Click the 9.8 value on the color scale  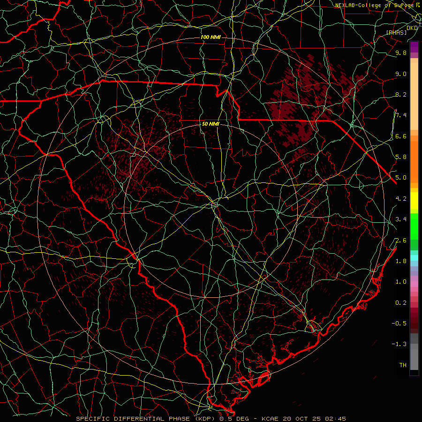coord(401,53)
